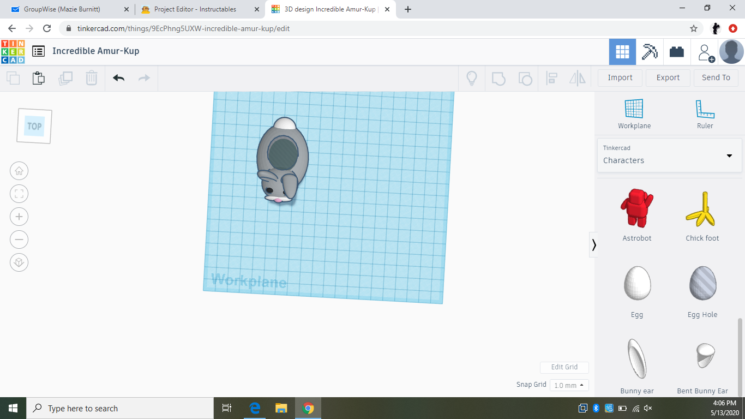The image size is (745, 419).
Task: Click the Group shapes icon
Action: point(498,78)
